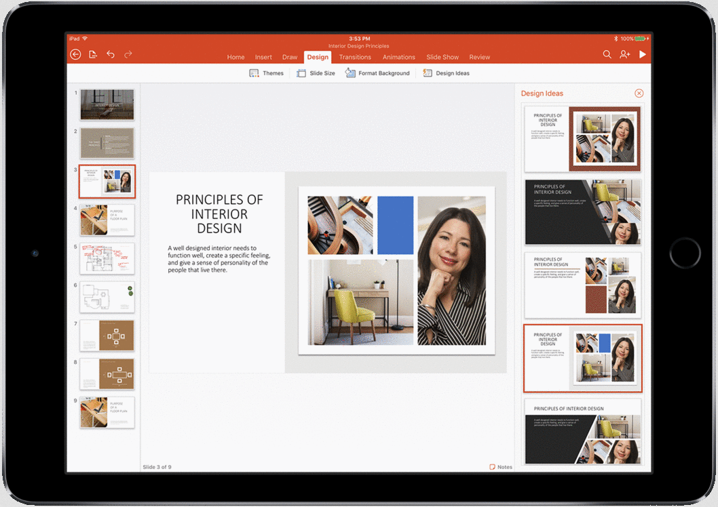Click the slide title Principles of Interior Design
Screen dimensions: 718x507
point(219,214)
